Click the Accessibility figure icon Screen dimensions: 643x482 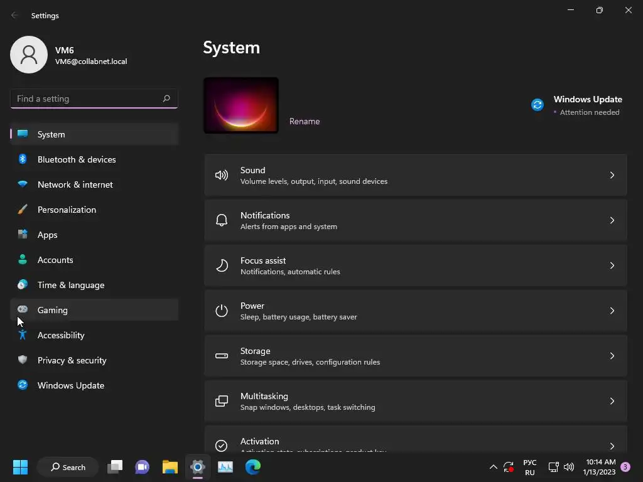[23, 335]
